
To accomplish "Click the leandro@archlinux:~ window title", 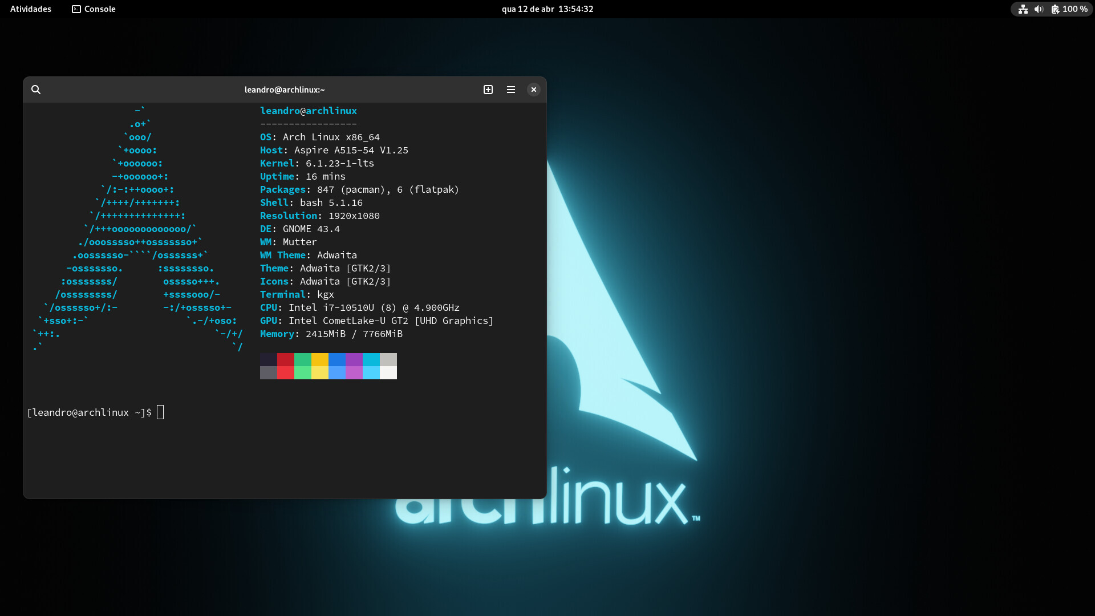I will 285,90.
